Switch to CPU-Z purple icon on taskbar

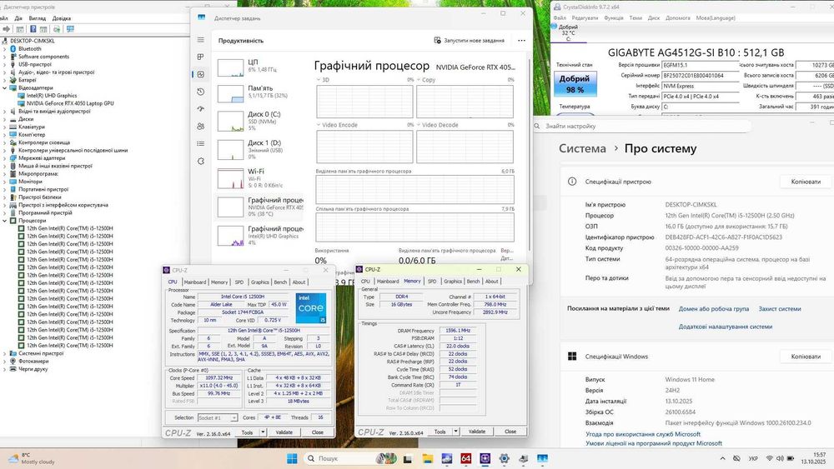(485, 458)
